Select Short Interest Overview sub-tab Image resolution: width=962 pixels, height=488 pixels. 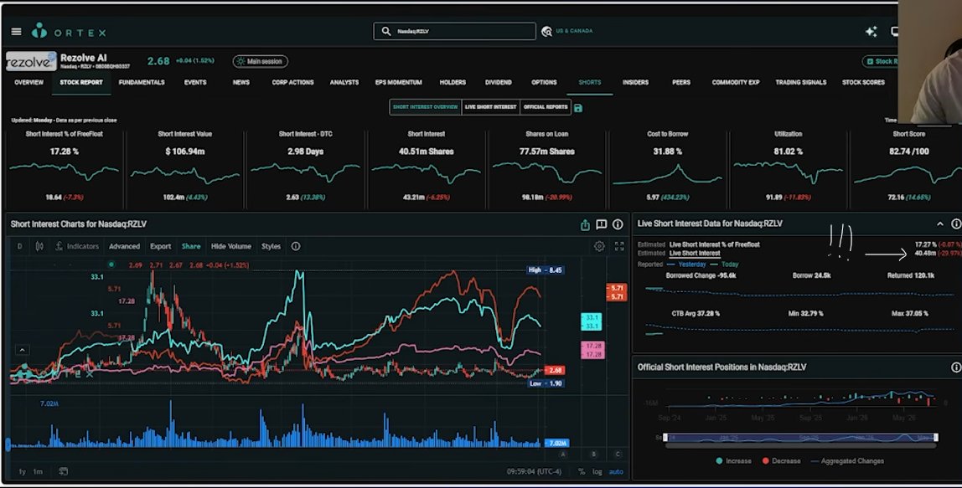point(425,106)
